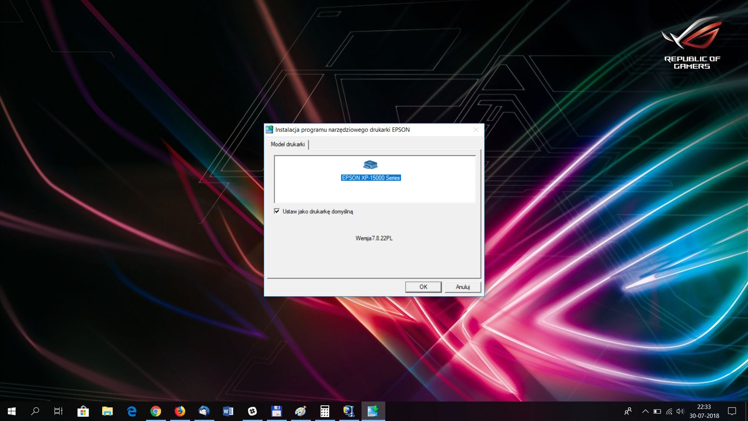Open Microsoft Word from the taskbar
This screenshot has height=421, width=748.
pyautogui.click(x=228, y=411)
